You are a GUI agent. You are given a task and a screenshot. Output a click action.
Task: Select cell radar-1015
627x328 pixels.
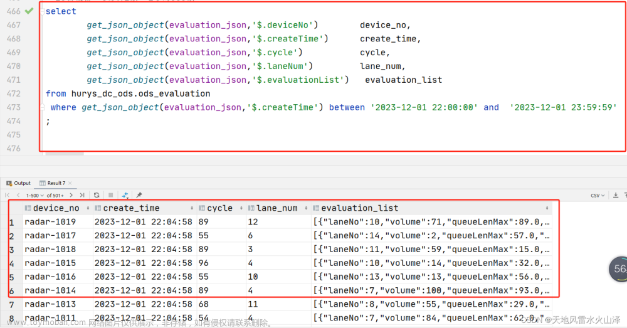click(x=58, y=263)
